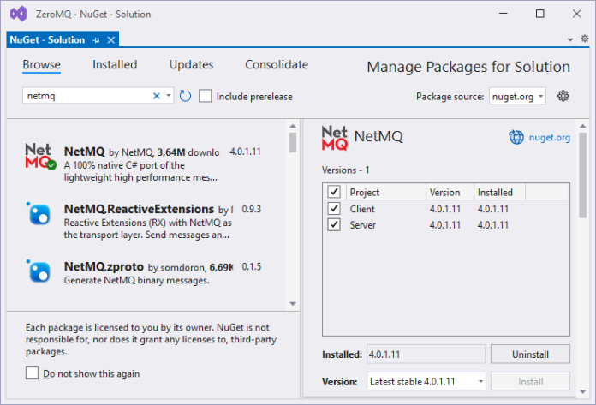Toggle the select all projects checkbox

(x=334, y=192)
